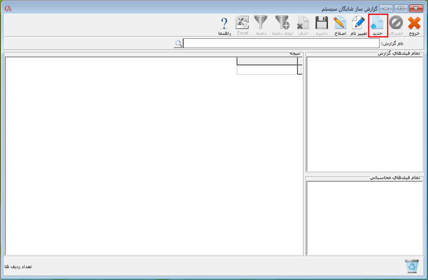Maximize the گزارش ساز window
The height and width of the screenshot is (280, 428).
point(400,8)
